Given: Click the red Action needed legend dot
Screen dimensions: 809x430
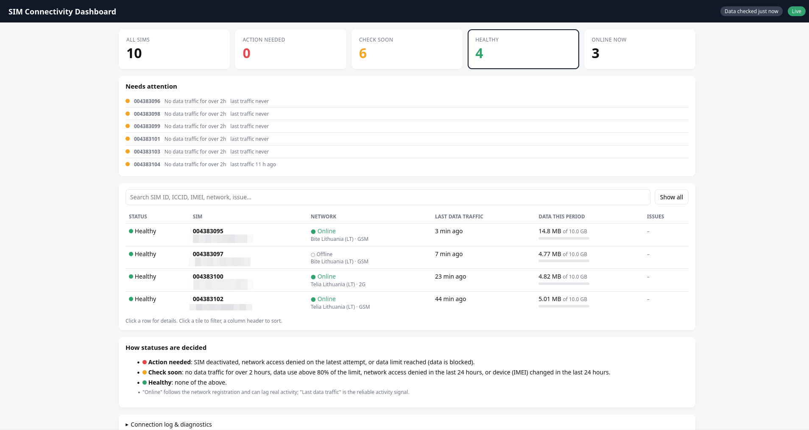Looking at the screenshot, I should coord(145,362).
